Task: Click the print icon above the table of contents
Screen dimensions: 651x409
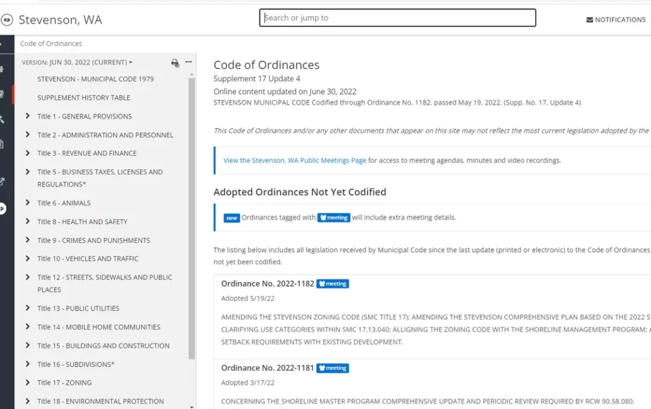Action: click(175, 62)
